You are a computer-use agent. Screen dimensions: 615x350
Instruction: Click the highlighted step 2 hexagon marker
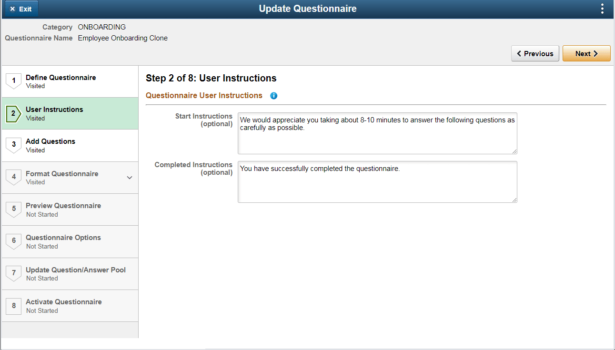[14, 113]
